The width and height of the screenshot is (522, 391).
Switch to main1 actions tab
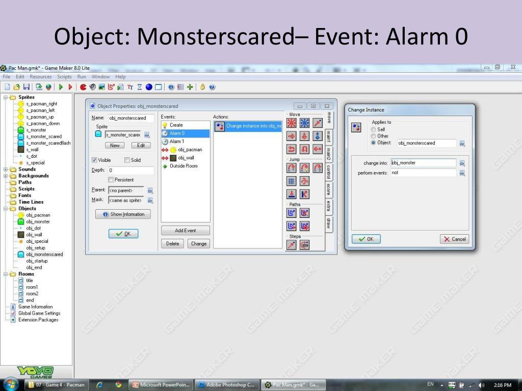[328, 136]
